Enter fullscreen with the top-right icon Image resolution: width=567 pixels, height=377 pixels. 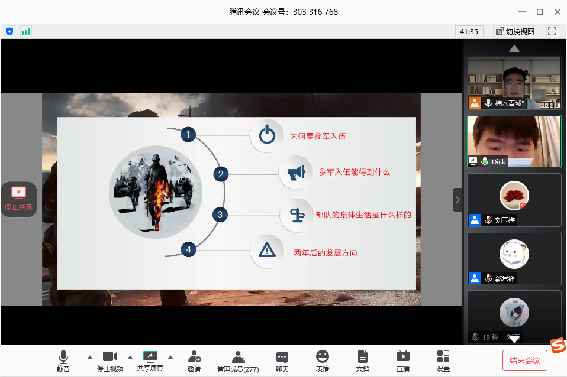tap(552, 31)
